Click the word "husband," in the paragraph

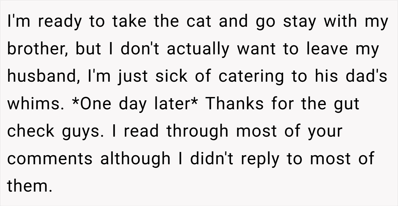tap(44, 77)
